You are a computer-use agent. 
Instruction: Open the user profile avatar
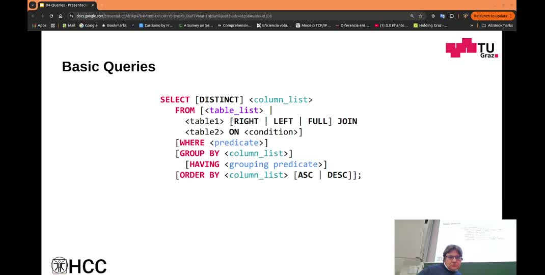click(465, 16)
